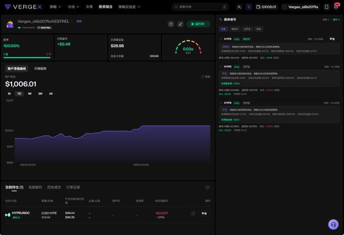Select the last signal filter chip (失败)

[x=259, y=29]
